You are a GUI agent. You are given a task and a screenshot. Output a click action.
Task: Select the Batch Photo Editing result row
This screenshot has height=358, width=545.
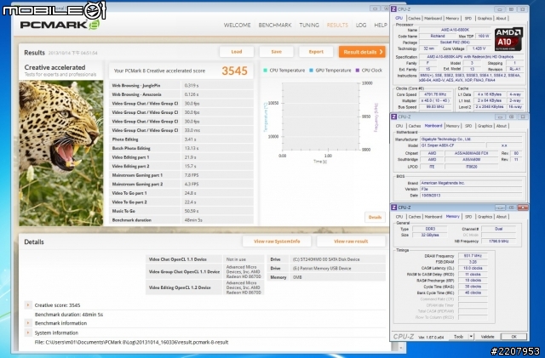[x=181, y=148]
